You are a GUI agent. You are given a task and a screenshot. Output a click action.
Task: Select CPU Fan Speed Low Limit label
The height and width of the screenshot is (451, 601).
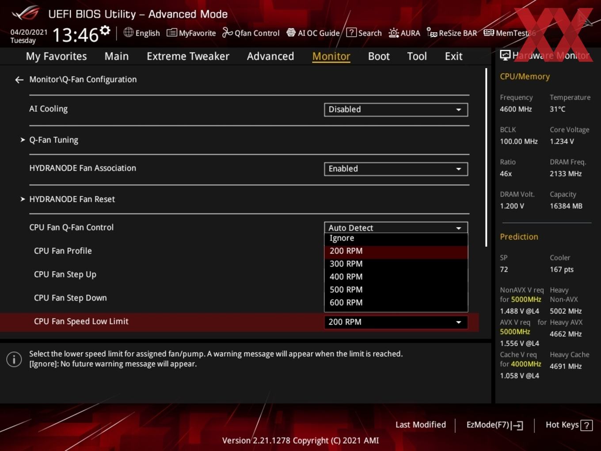(81, 321)
